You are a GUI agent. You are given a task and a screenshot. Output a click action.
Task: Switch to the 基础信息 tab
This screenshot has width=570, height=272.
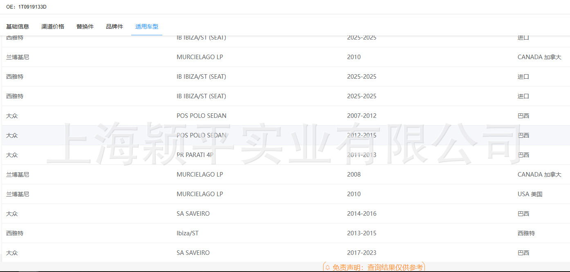18,27
